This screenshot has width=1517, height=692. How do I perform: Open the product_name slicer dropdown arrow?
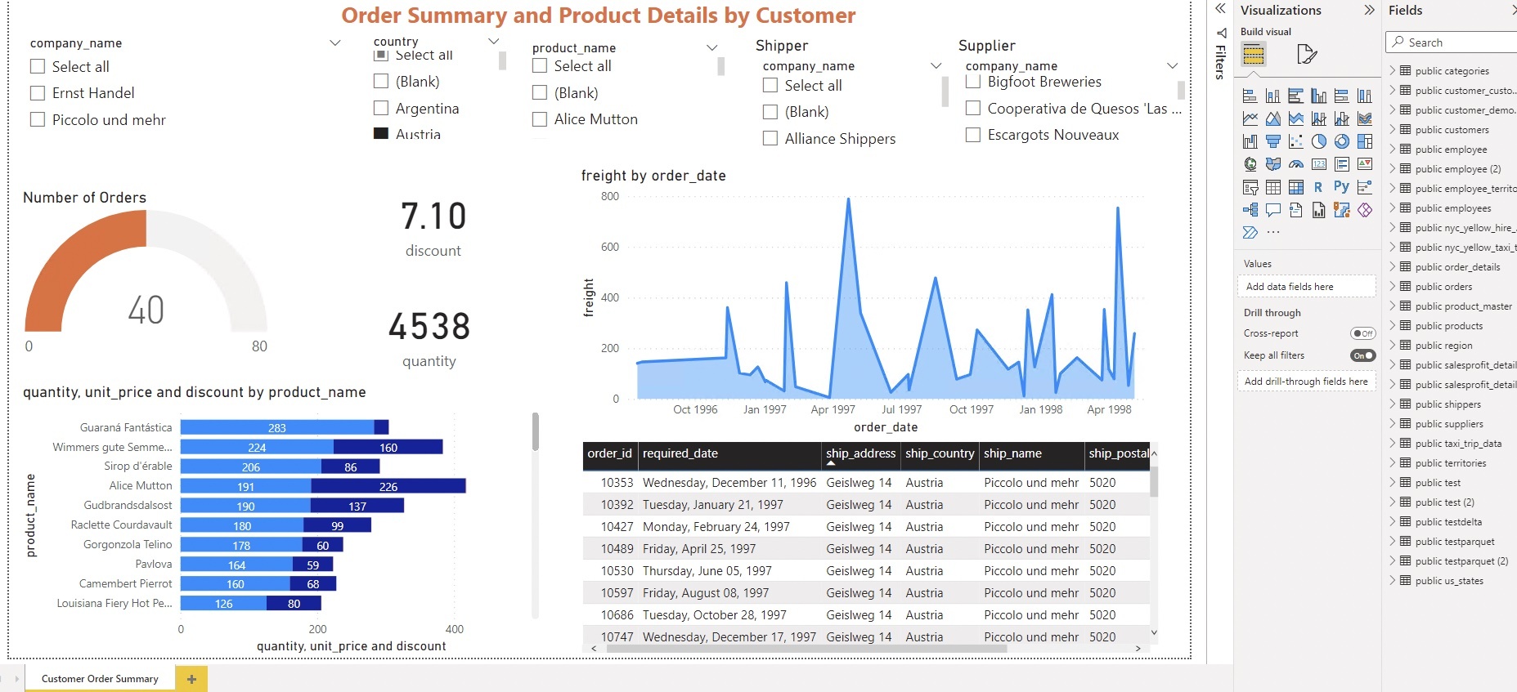[x=711, y=48]
